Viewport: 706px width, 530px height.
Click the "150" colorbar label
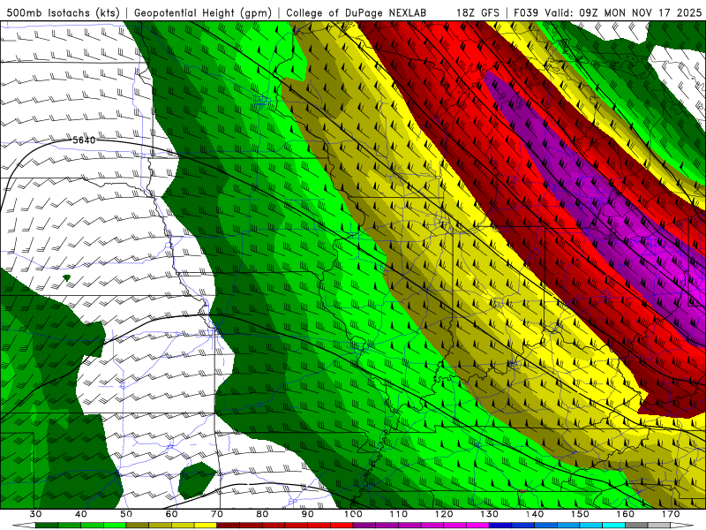(x=580, y=514)
